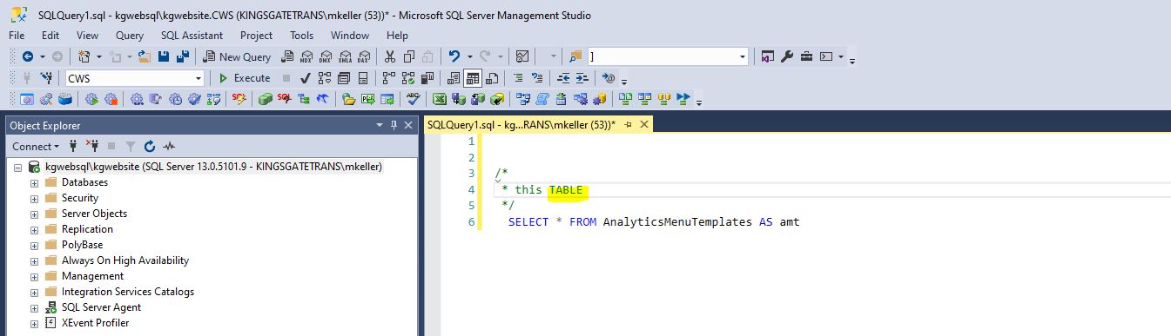
Task: Select the XEvent Profiler node
Action: 95,323
